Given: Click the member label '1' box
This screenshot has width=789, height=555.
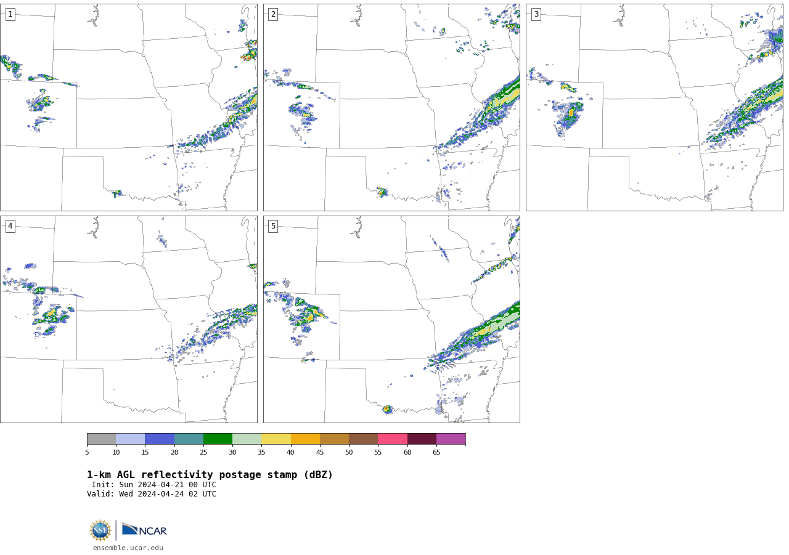Looking at the screenshot, I should (10, 14).
